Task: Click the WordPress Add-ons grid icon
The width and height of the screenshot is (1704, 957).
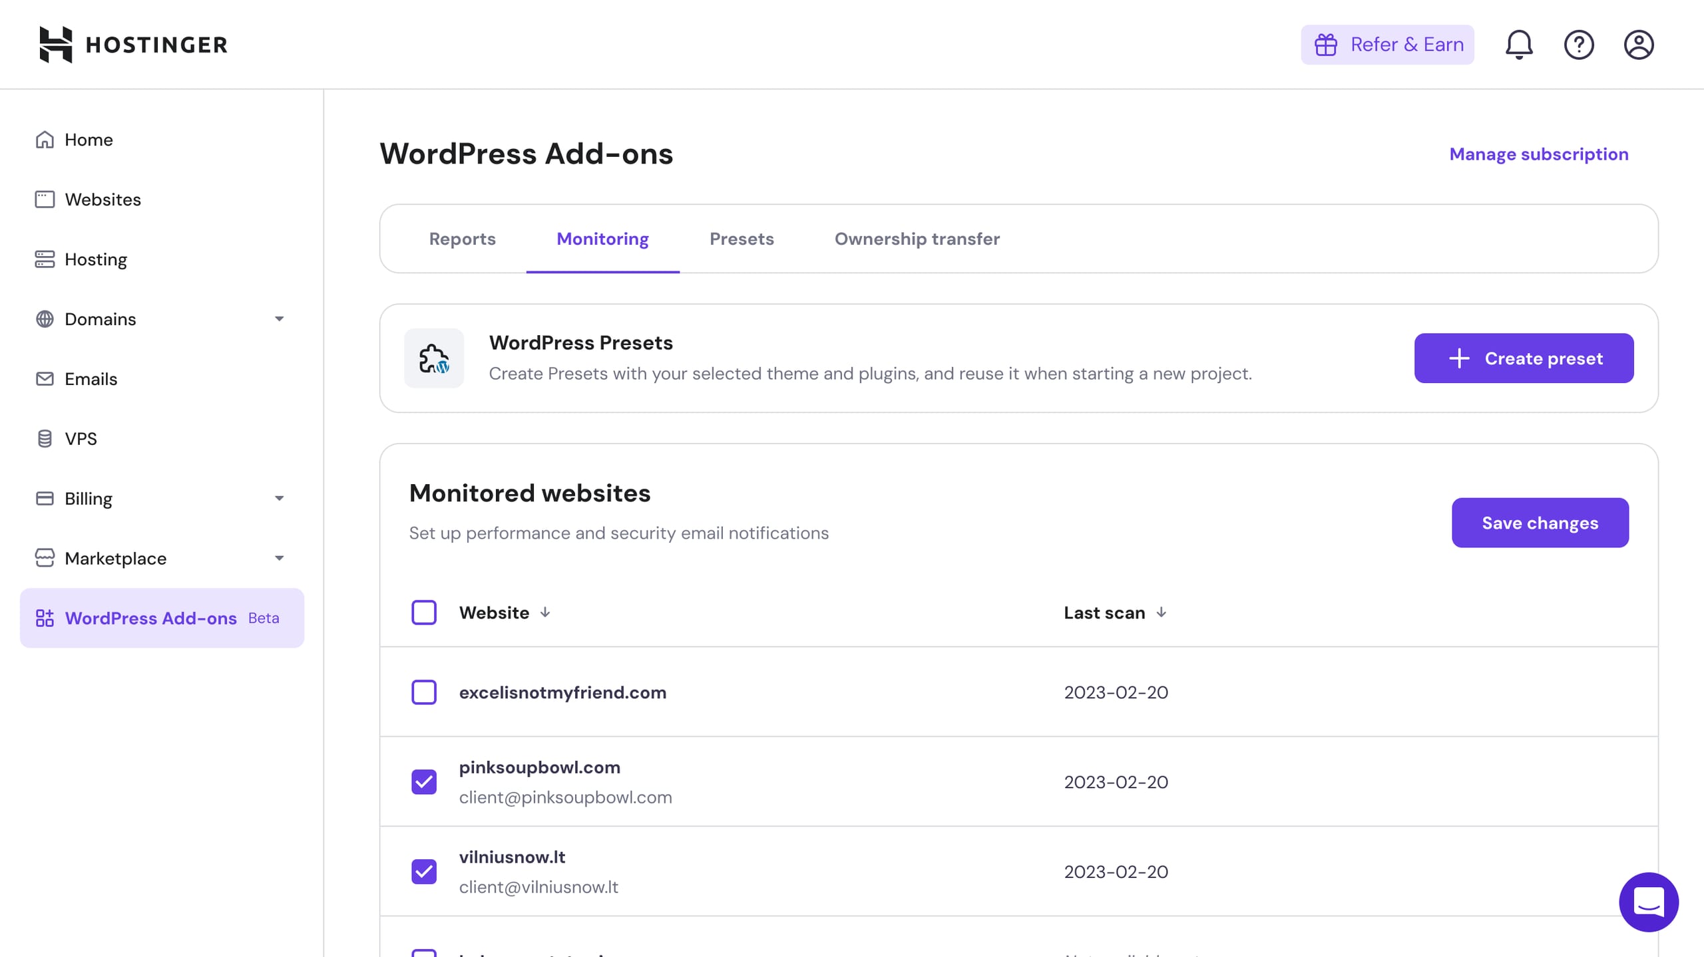Action: coord(45,618)
